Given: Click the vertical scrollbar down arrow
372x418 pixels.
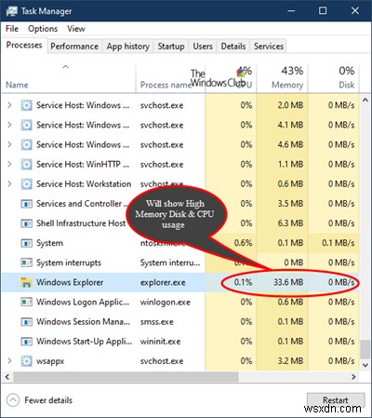Looking at the screenshot, I should [x=365, y=365].
